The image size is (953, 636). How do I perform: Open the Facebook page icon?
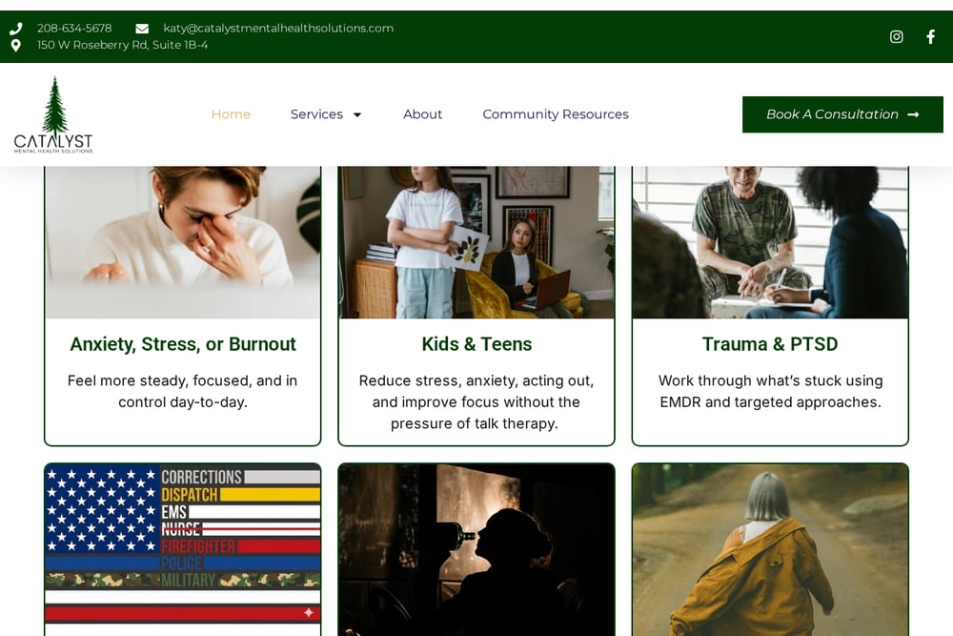930,36
